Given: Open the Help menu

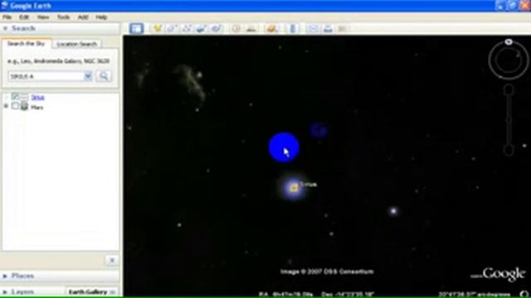Looking at the screenshot, I should pyautogui.click(x=101, y=17).
